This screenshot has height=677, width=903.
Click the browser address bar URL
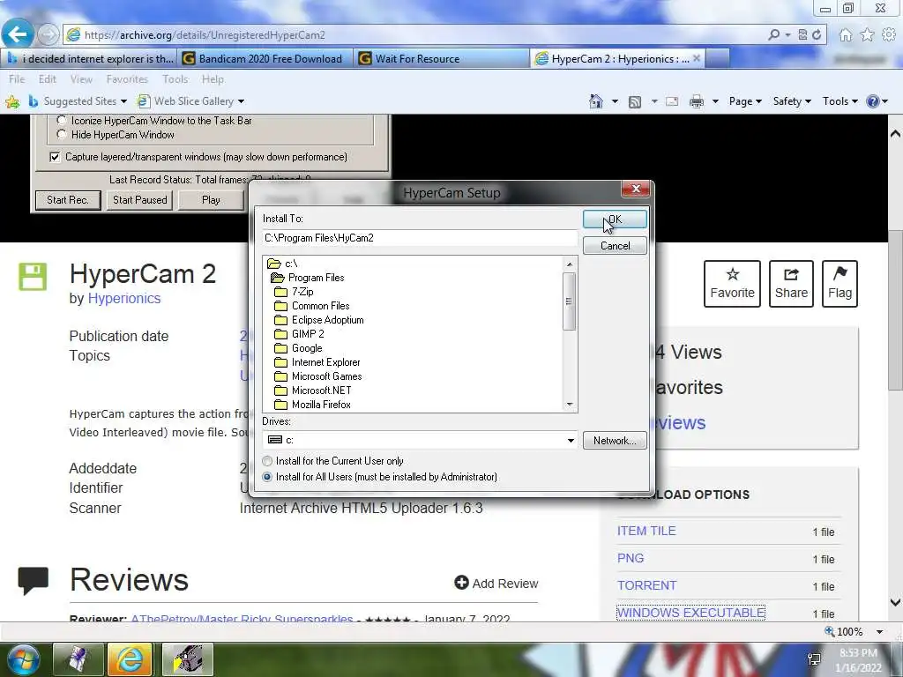tap(205, 35)
